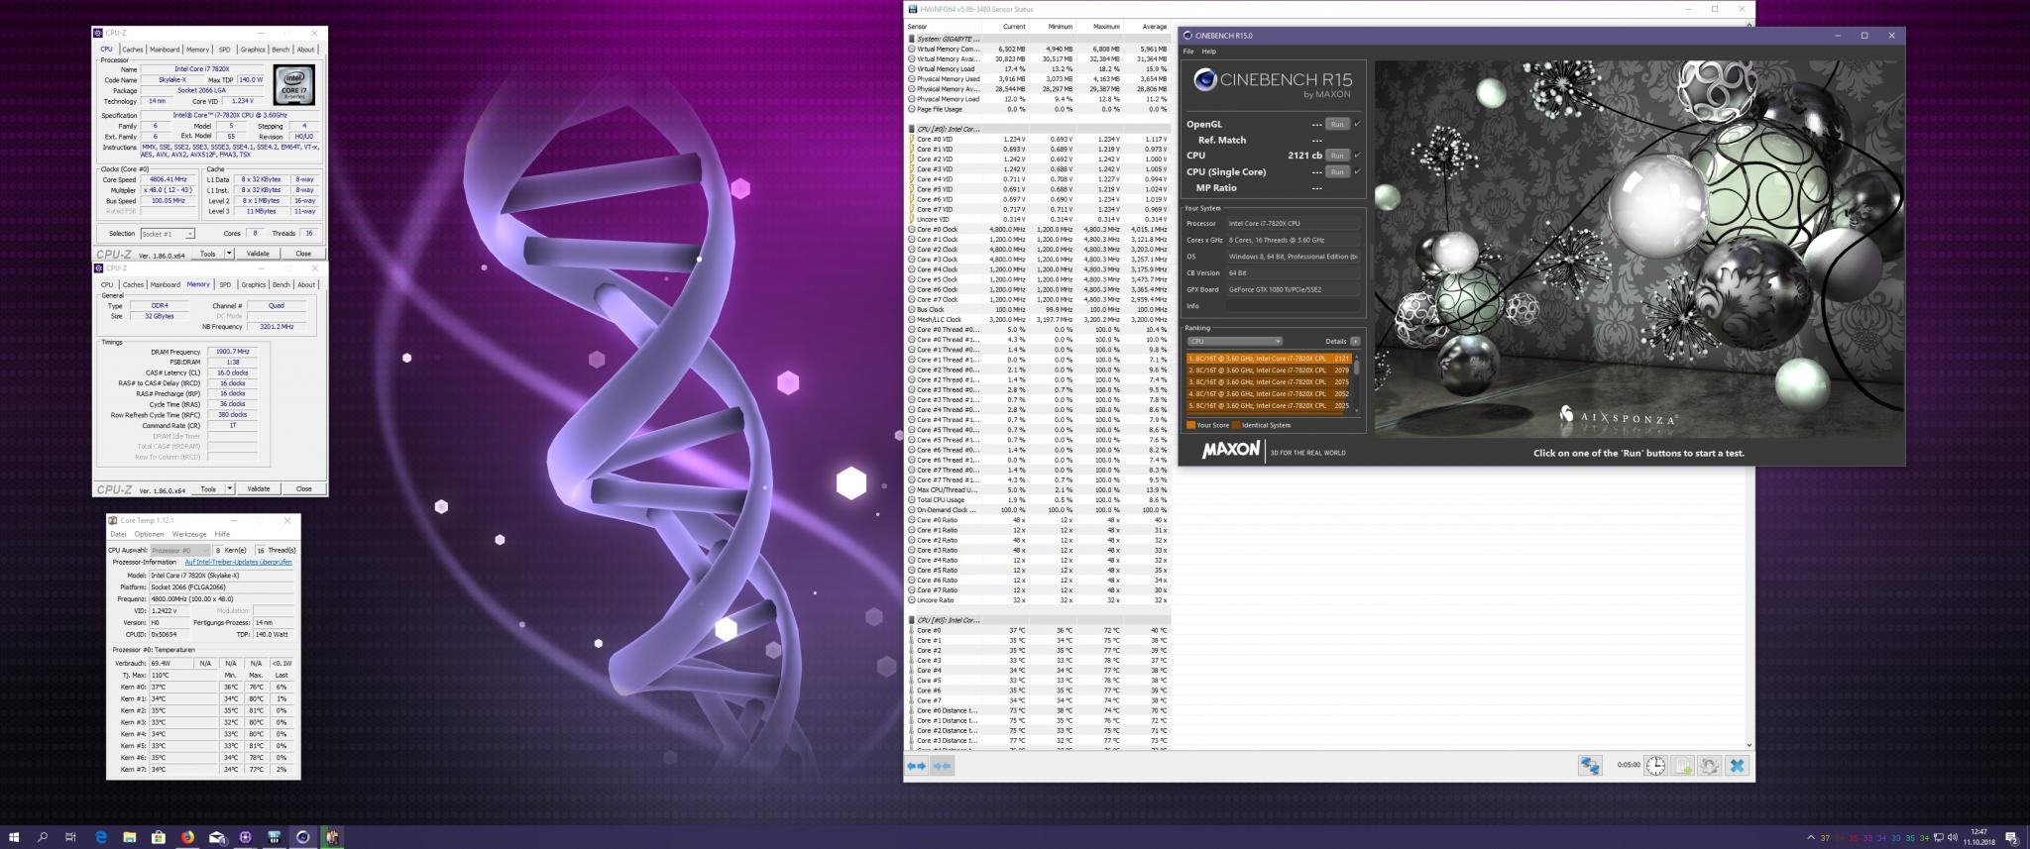Screen dimensions: 2030x849
Task: Switch to Cinebench taskbar icon
Action: tap(303, 837)
